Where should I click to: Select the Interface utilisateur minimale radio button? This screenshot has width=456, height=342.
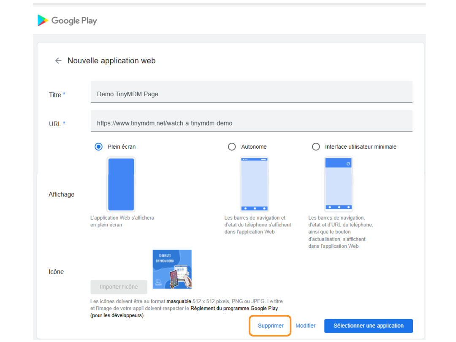[x=316, y=147]
